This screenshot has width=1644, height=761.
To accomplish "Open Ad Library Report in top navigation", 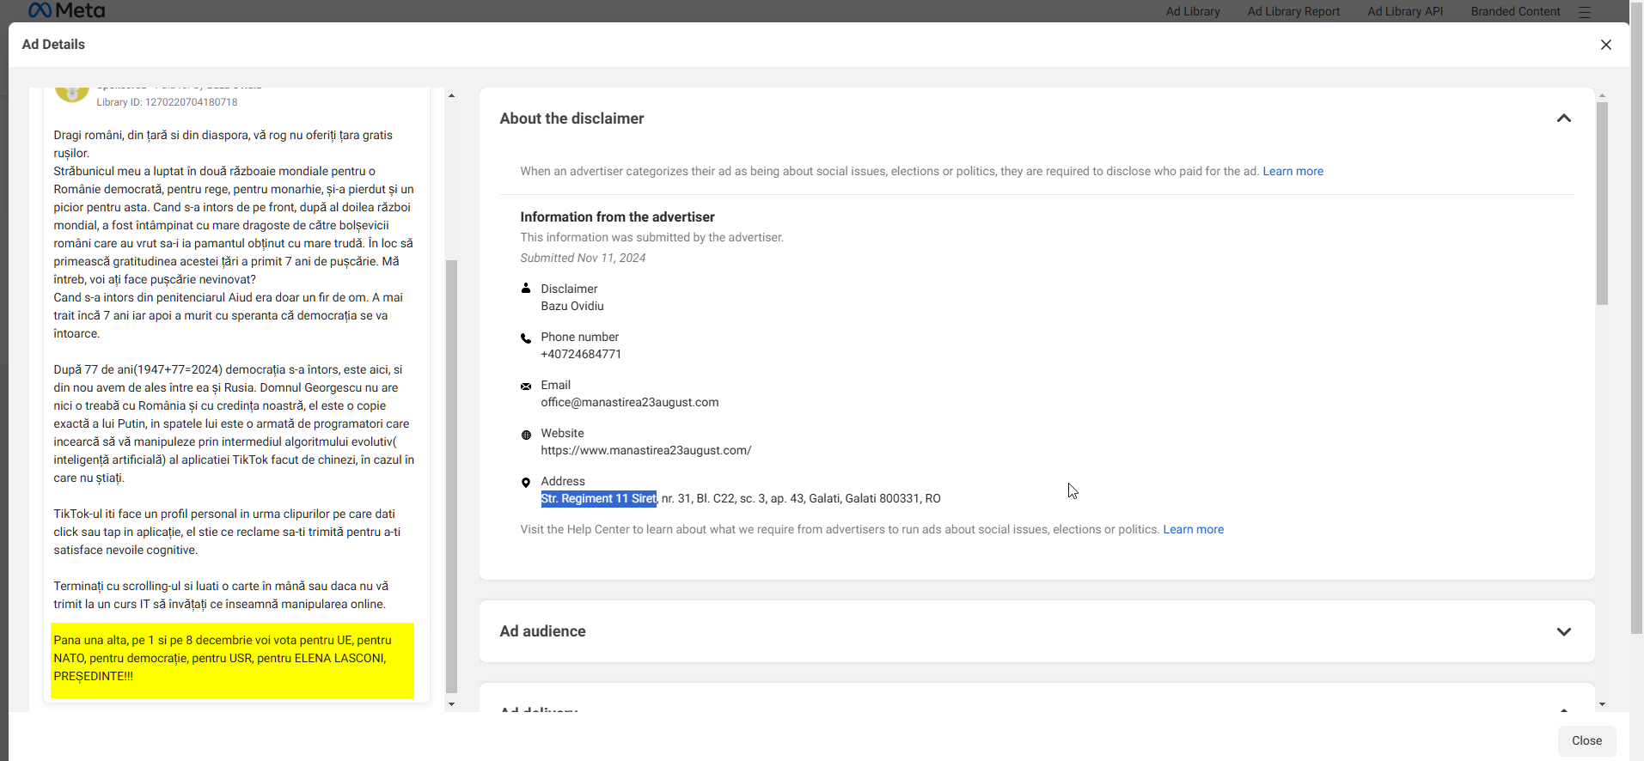I will (1293, 11).
